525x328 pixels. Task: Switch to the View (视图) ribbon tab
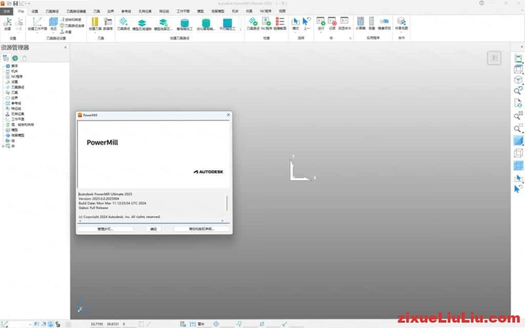coord(282,11)
